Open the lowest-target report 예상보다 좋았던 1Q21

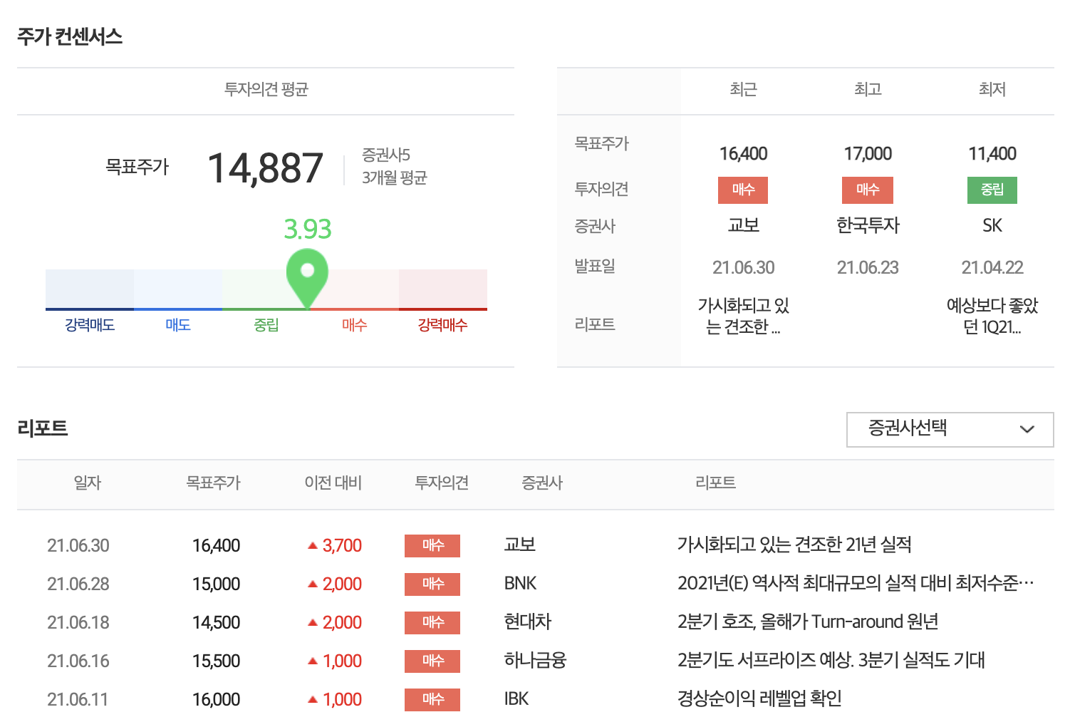992,316
